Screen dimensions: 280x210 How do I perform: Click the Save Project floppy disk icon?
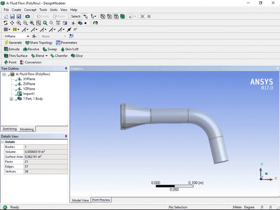pyautogui.click(x=12, y=16)
